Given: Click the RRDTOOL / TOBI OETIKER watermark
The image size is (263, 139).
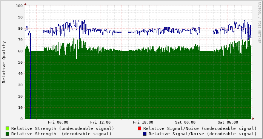Looking at the screenshot, I should [x=259, y=23].
